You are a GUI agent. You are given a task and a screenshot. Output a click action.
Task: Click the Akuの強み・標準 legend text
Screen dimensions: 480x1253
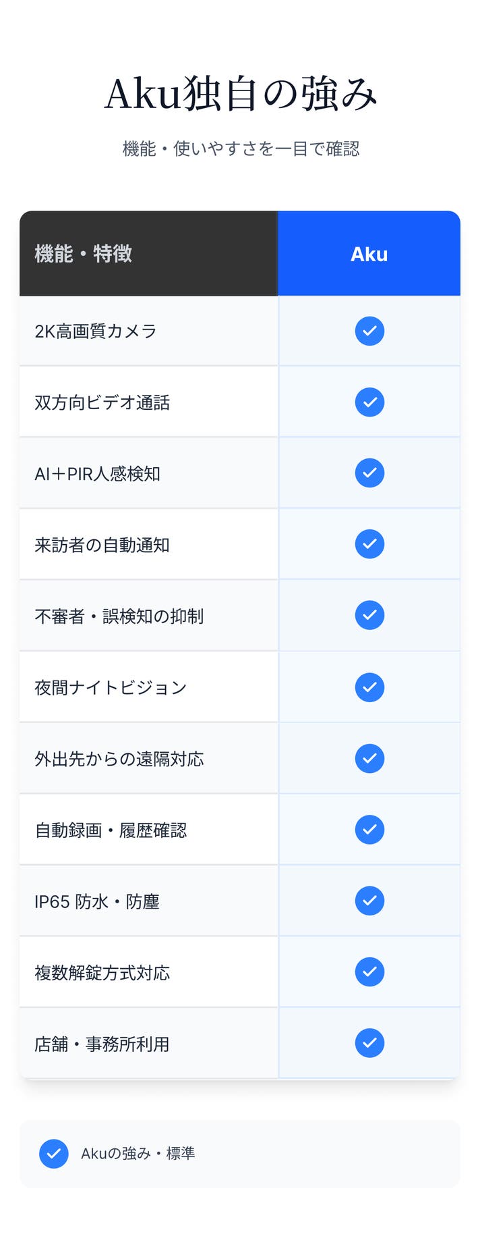pos(138,1154)
